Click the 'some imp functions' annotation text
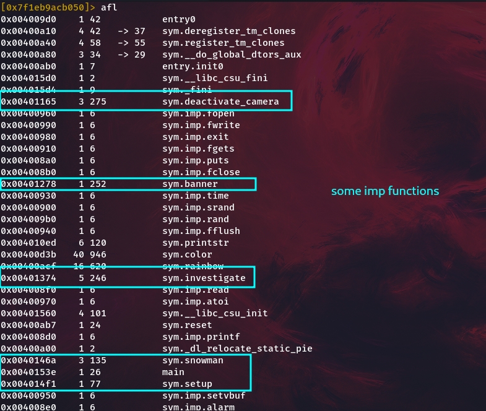 point(385,191)
